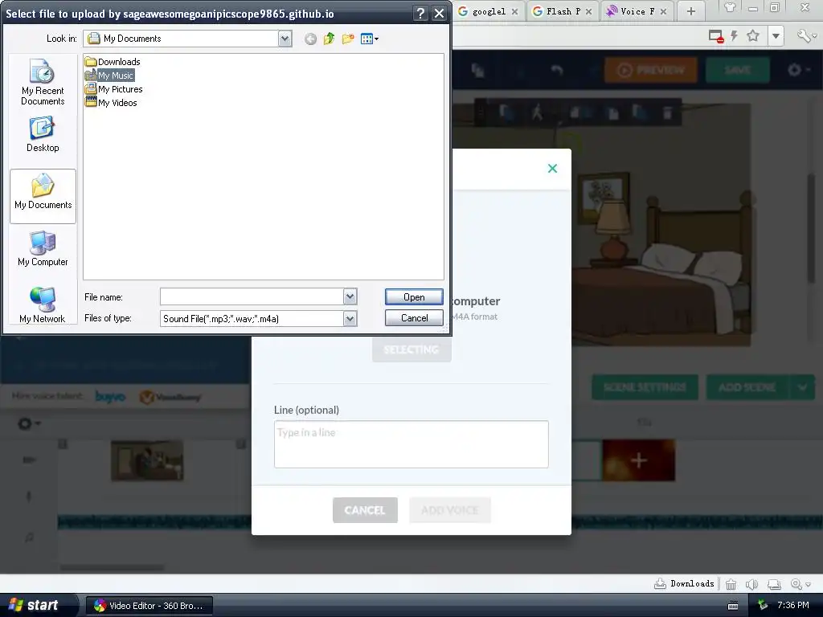Click the File name input field

[x=252, y=297]
